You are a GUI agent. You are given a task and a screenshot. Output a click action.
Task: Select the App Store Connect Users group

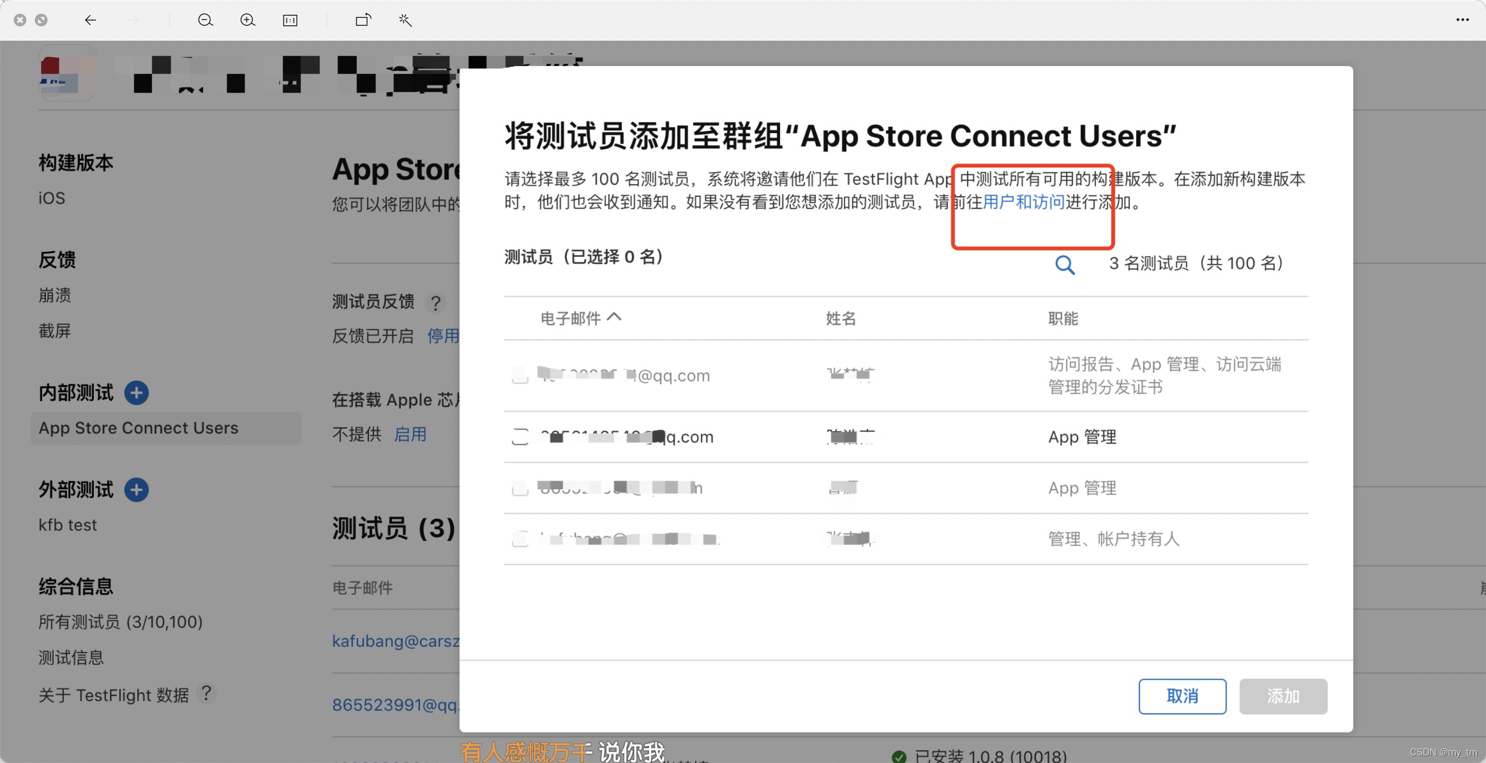(166, 428)
